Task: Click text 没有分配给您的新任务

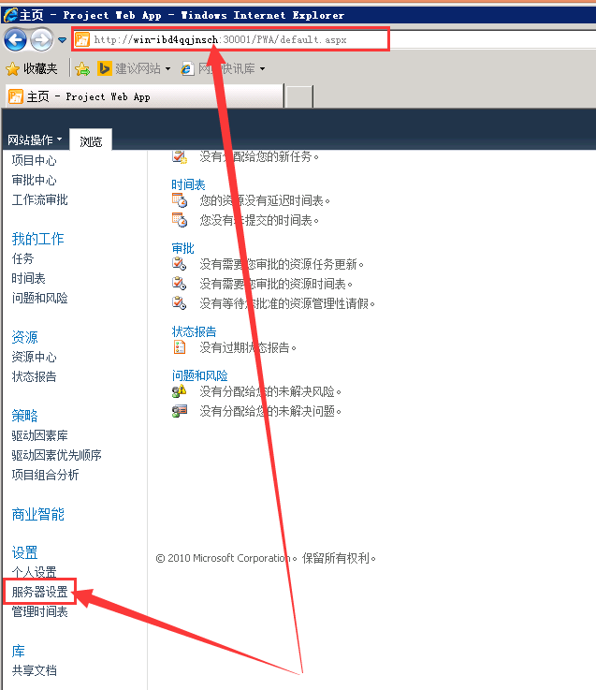Action: [259, 156]
